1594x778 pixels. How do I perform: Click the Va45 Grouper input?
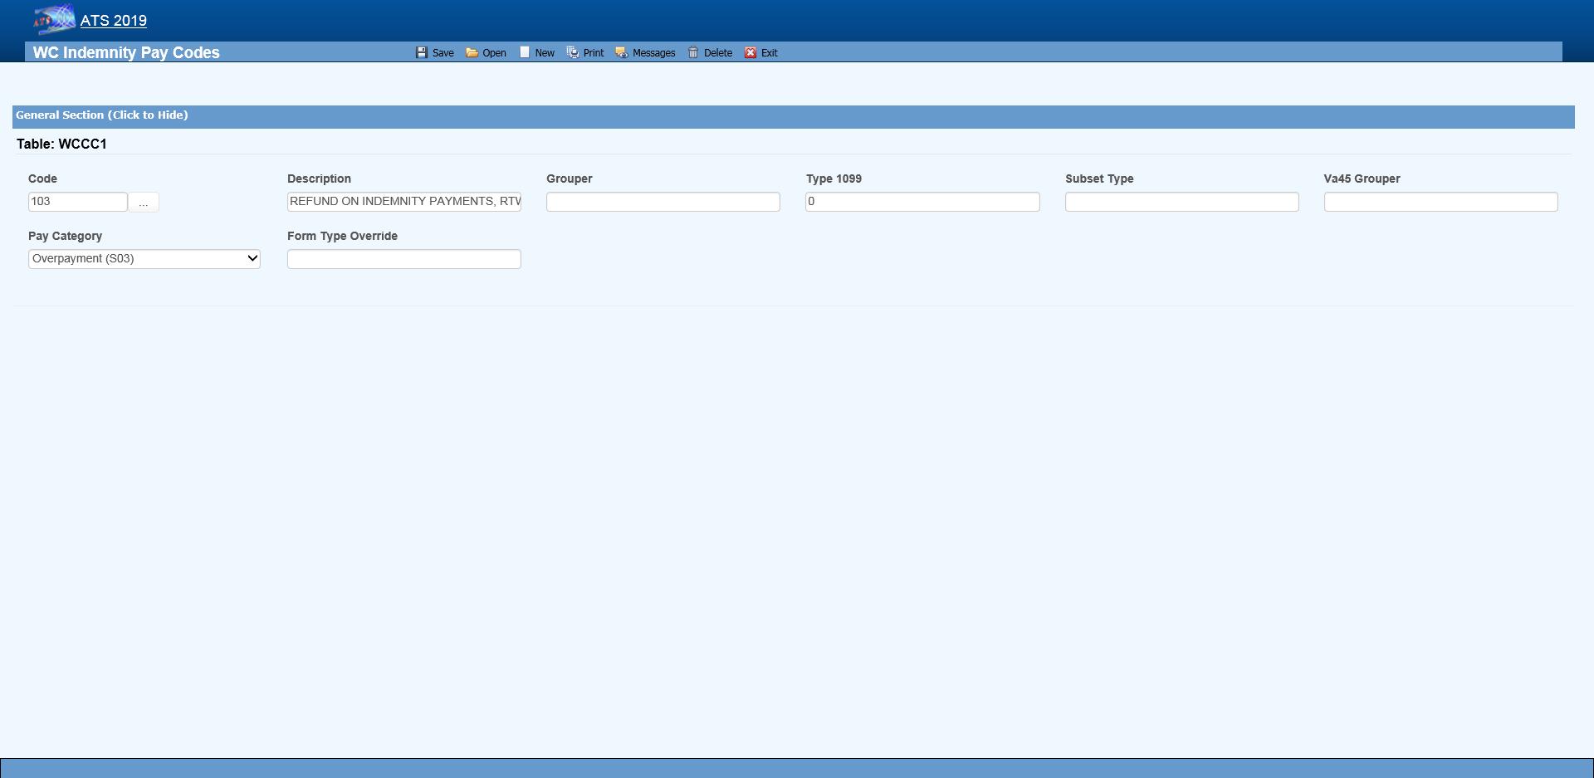point(1440,202)
